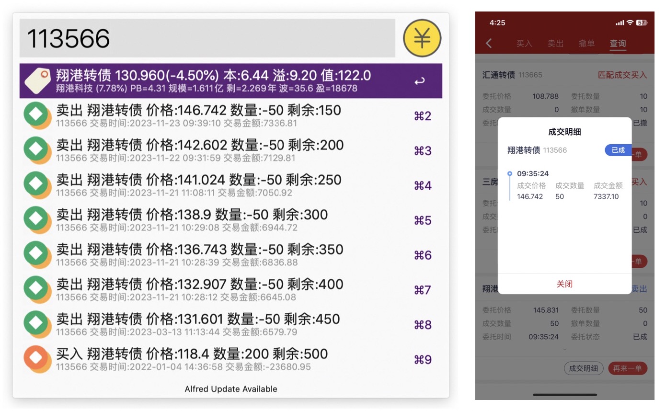Screen dimensions: 666x411
Task: Click the Alfred search field showing 113566
Action: 207,38
